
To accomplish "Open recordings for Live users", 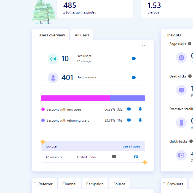I will pyautogui.click(x=134, y=58).
